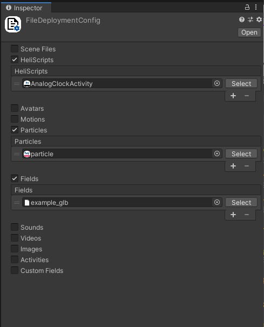Viewport: 264px width, 327px height.
Task: Enable the Motions checkbox
Action: 15,119
